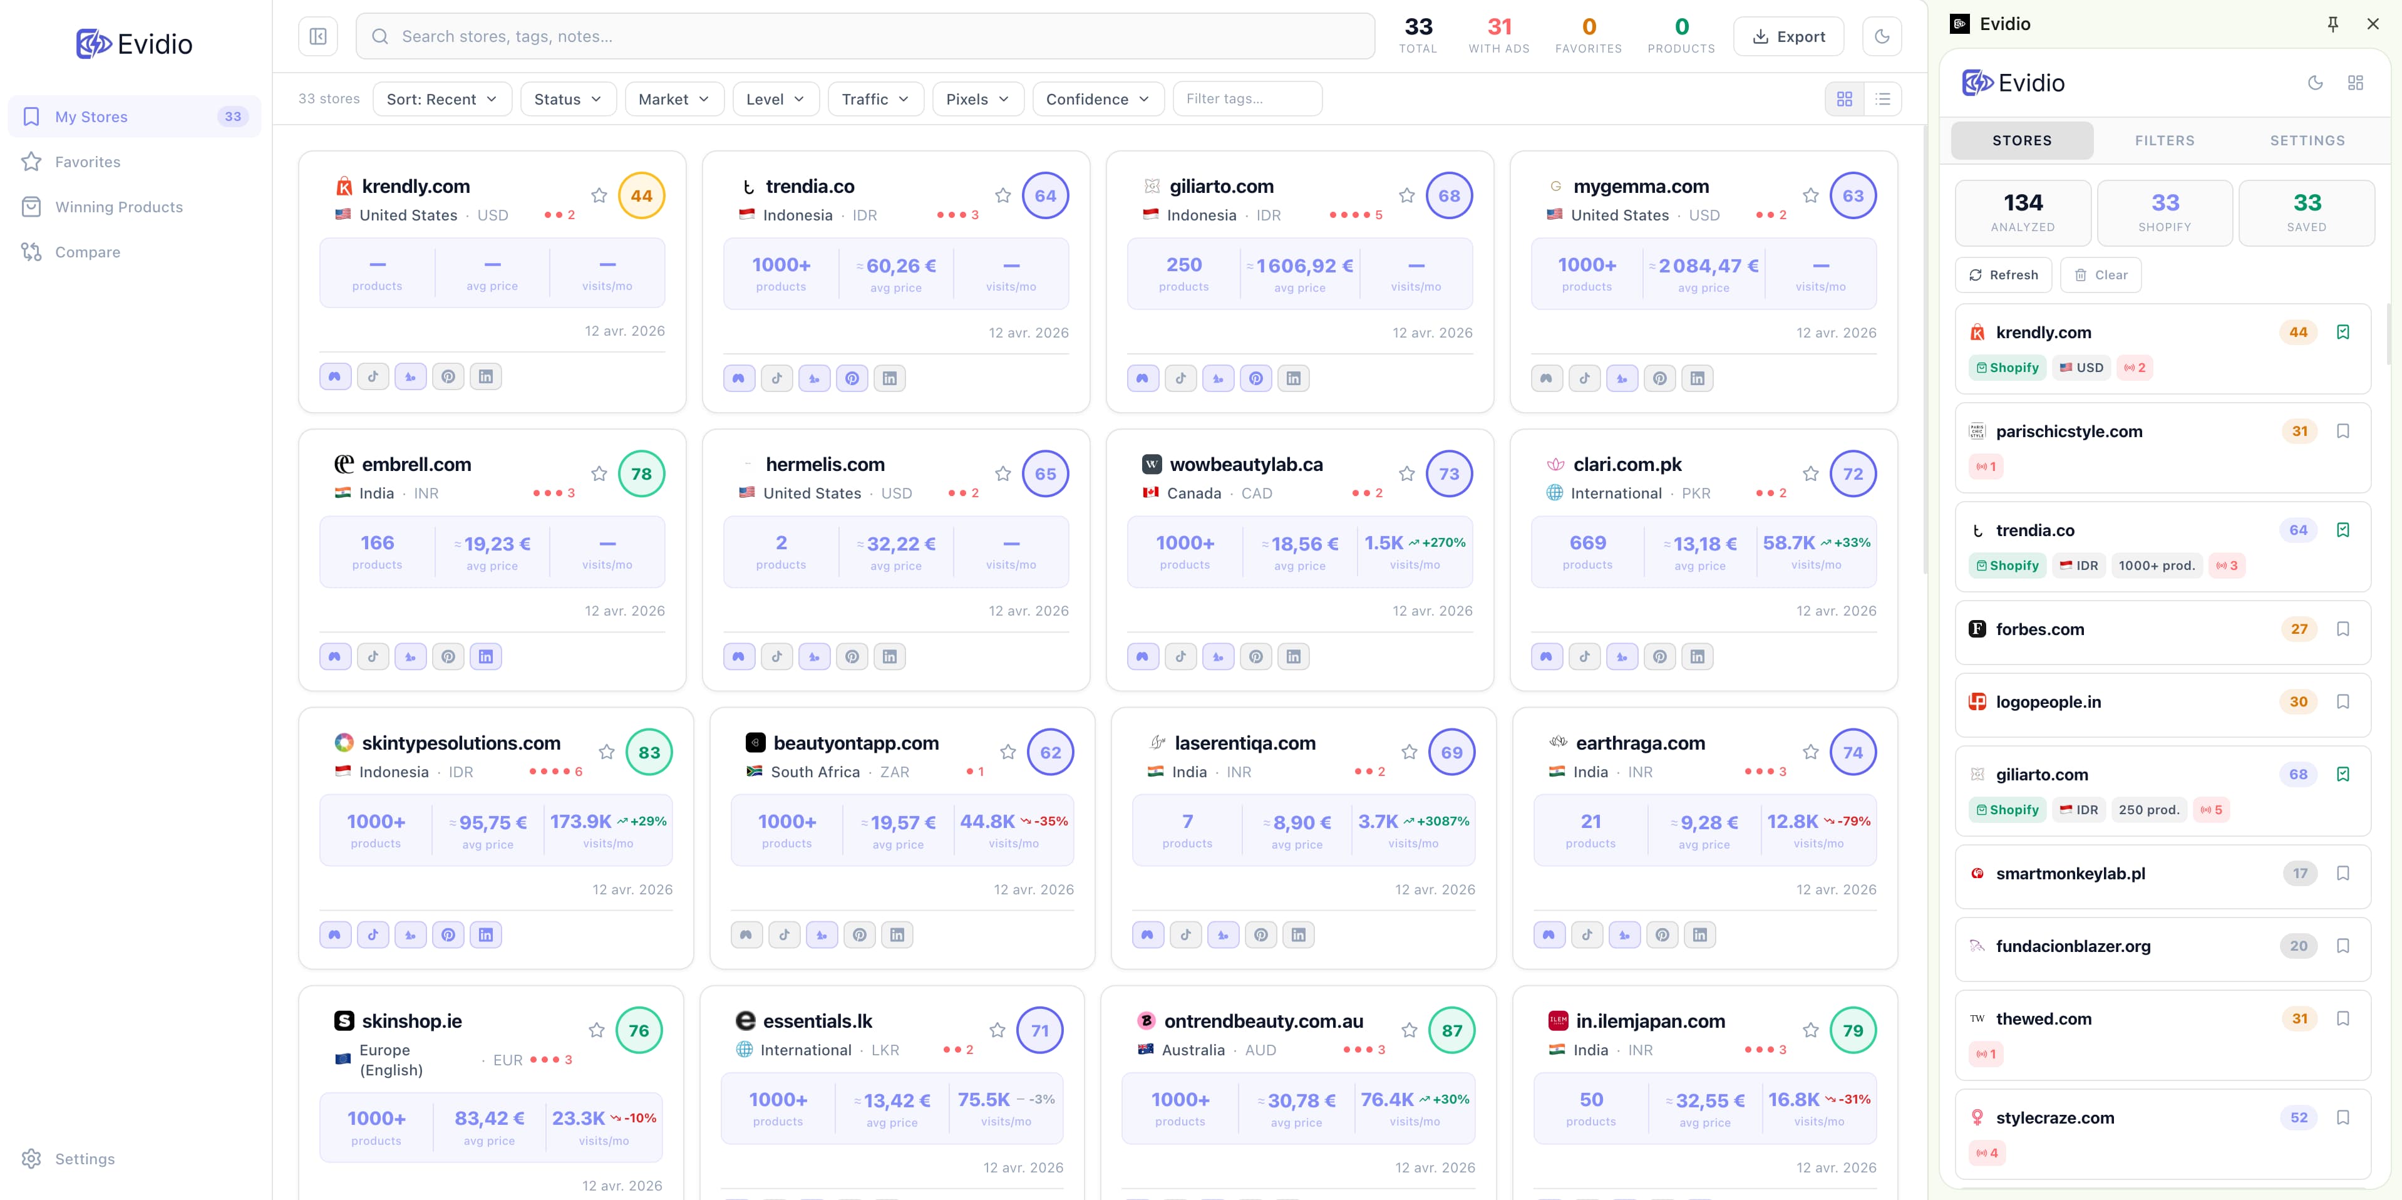
Task: Click the Export button
Action: (x=1788, y=36)
